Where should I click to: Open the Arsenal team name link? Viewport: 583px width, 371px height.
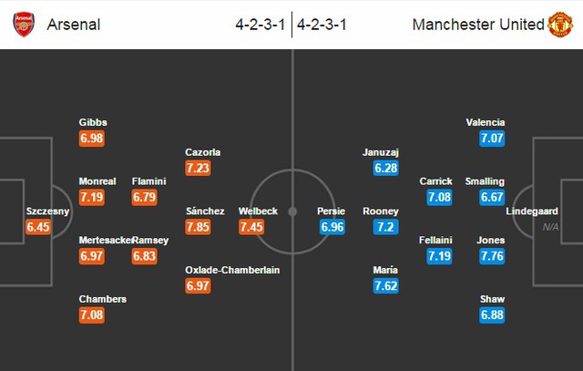[74, 25]
